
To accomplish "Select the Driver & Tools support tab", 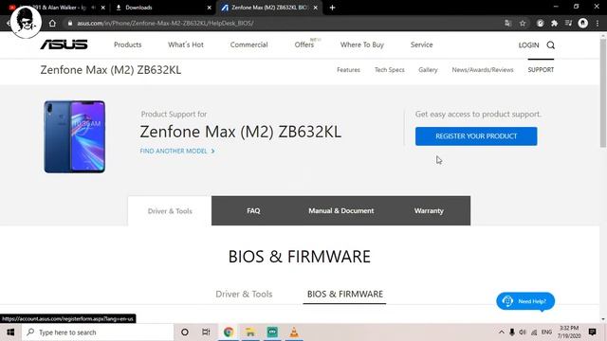I will pos(170,211).
